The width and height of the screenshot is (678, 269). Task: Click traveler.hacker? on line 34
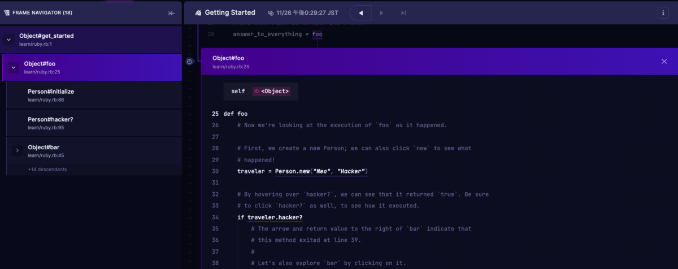point(275,218)
